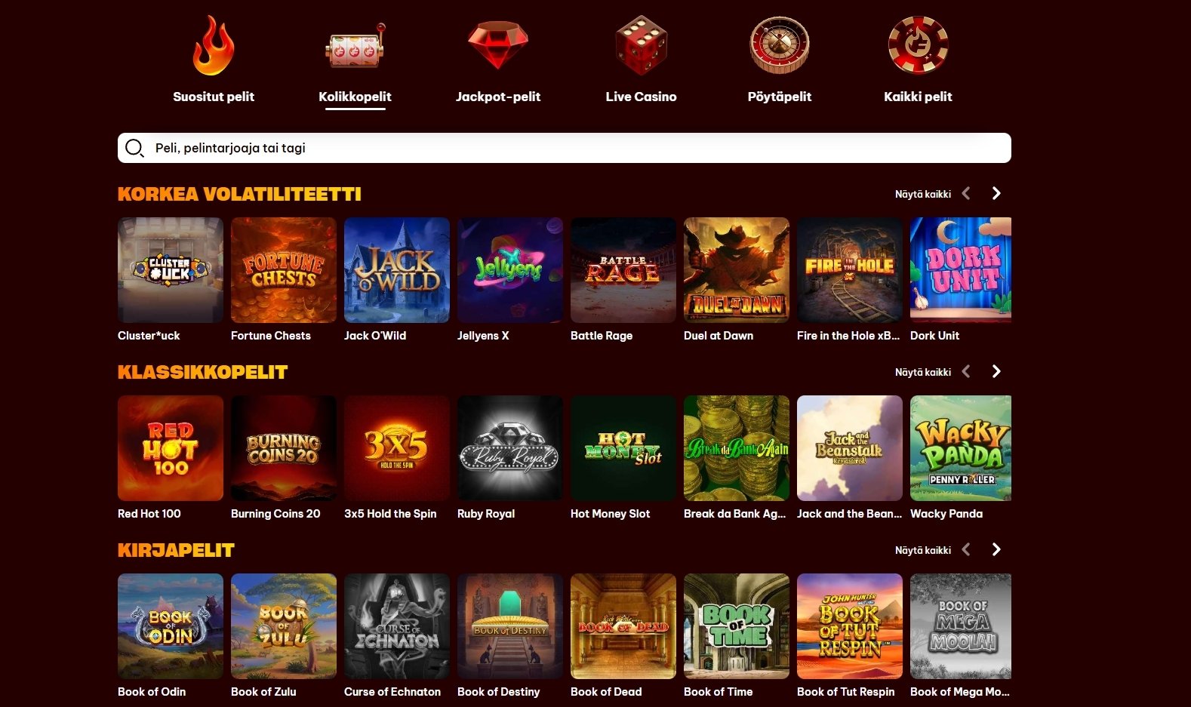The width and height of the screenshot is (1191, 707).
Task: Select the slot machine Kolikkopelit icon
Action: (355, 47)
